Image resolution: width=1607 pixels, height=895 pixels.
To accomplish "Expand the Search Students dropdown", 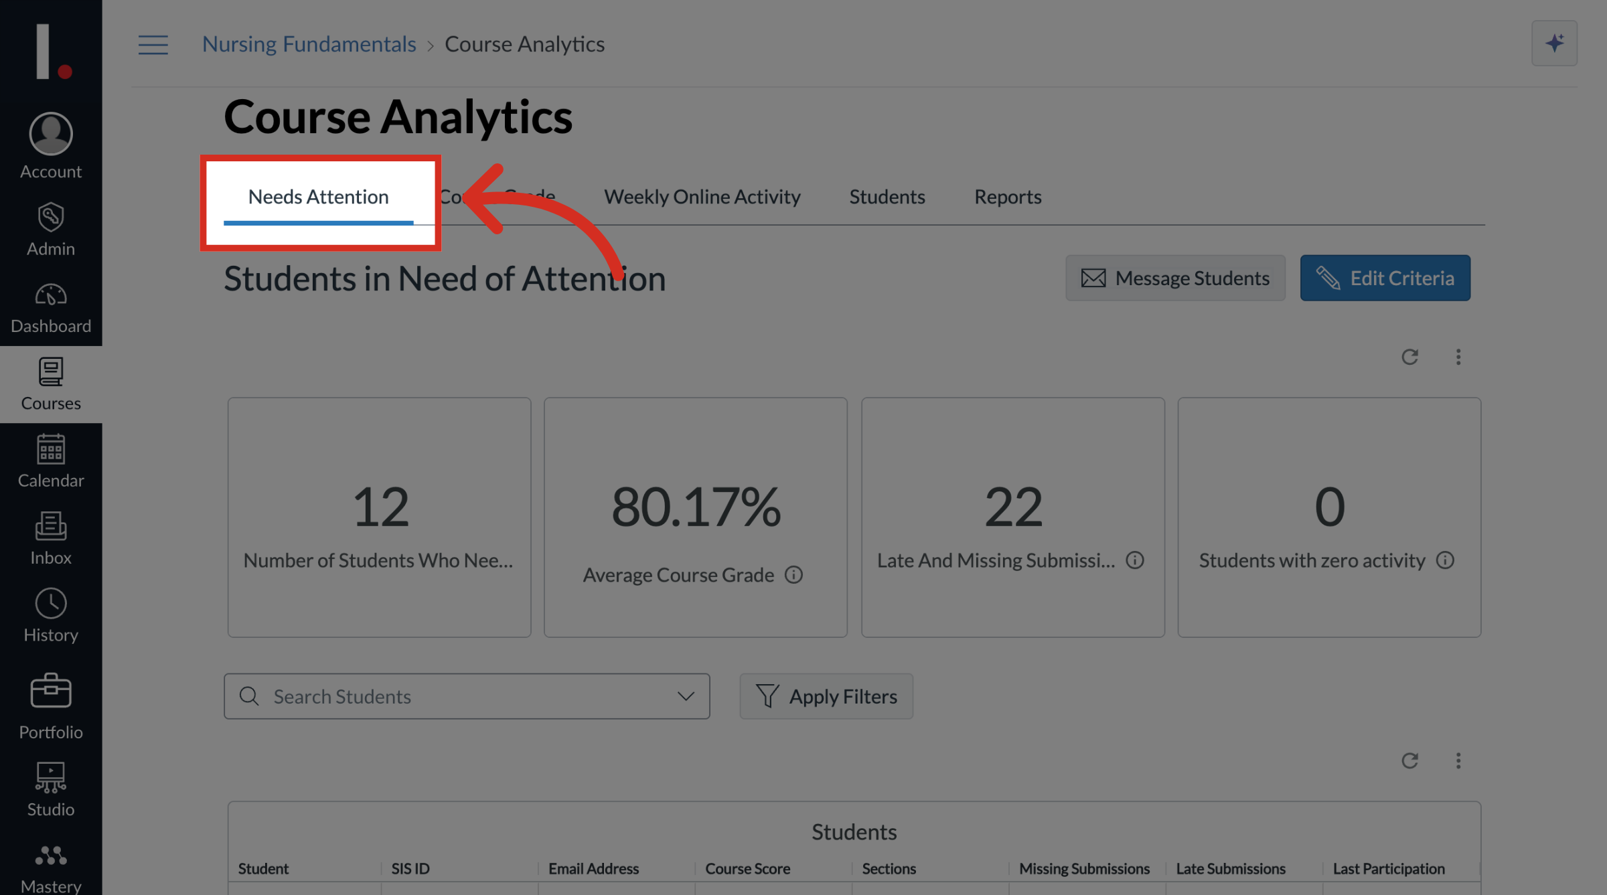I will click(684, 696).
